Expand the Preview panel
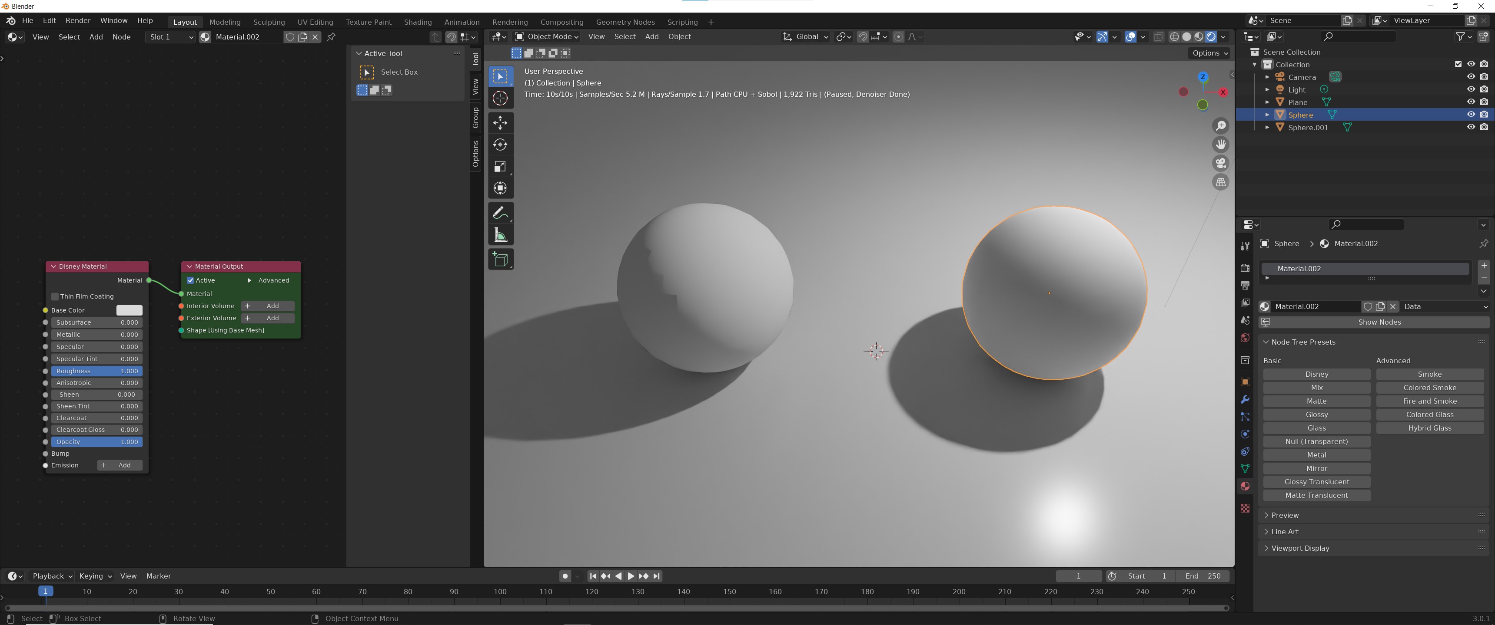This screenshot has height=625, width=1495. 1284,515
